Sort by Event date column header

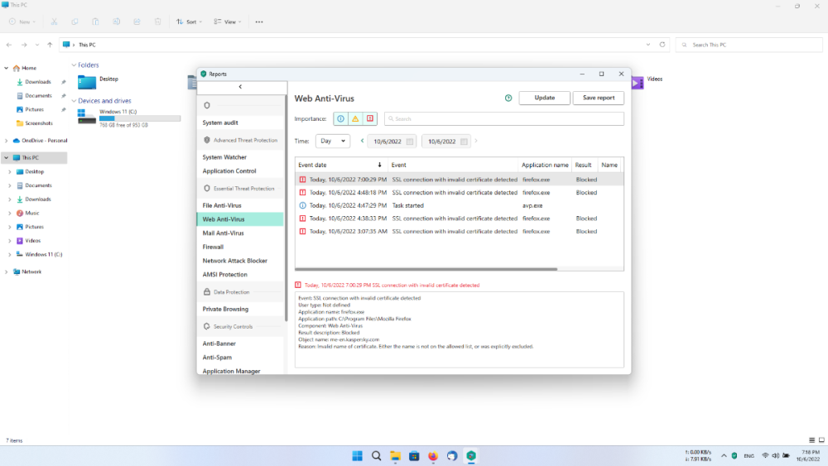pos(340,165)
